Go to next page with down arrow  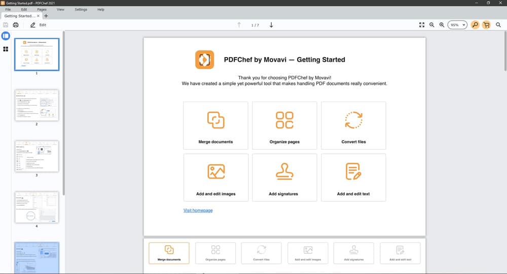pyautogui.click(x=271, y=25)
